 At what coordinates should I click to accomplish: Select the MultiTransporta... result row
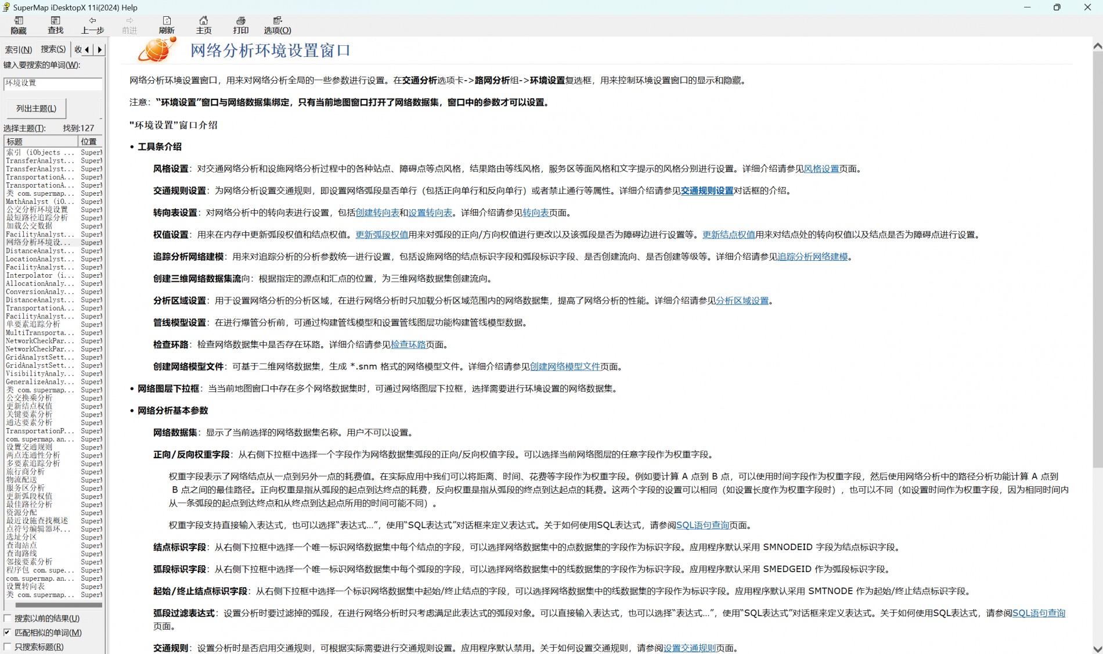(x=53, y=333)
